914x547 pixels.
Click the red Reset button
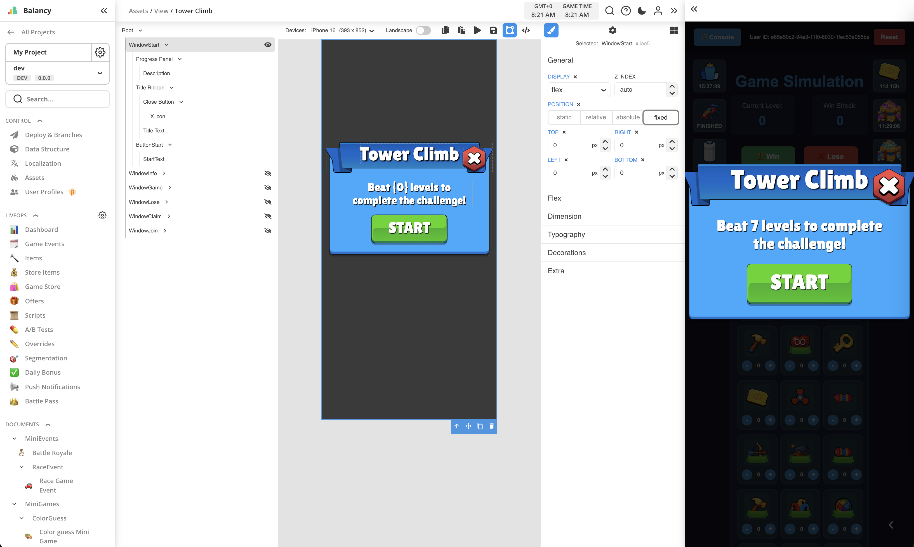(x=889, y=37)
